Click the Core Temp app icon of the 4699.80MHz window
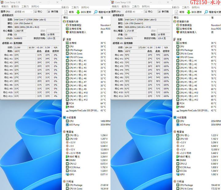Image resolution: width=221 pixels, height=190 pixels. coord(112,2)
